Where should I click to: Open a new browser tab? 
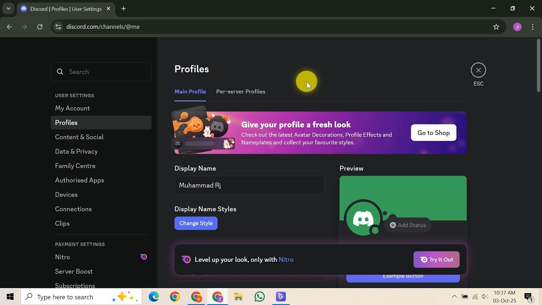(x=124, y=8)
